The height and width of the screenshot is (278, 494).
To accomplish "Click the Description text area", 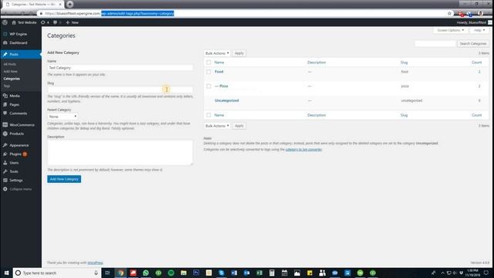I will (x=120, y=153).
